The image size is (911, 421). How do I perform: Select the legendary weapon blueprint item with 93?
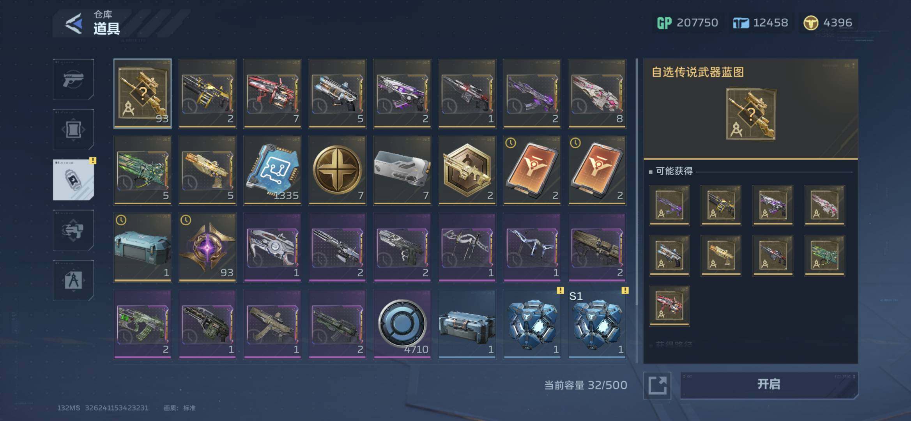click(x=143, y=93)
